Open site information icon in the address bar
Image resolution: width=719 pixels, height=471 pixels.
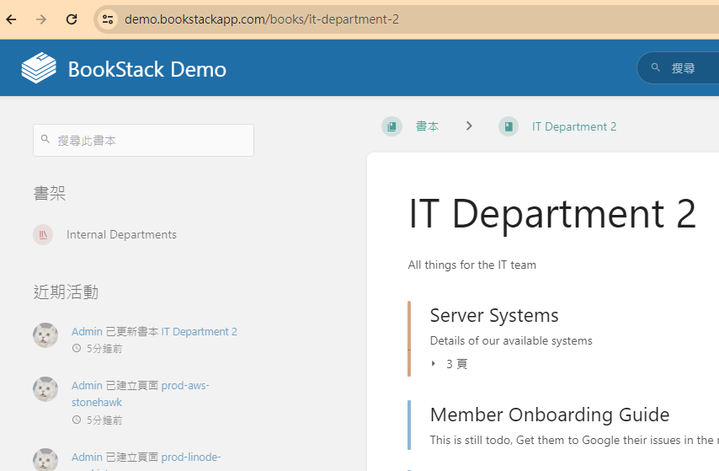(108, 19)
